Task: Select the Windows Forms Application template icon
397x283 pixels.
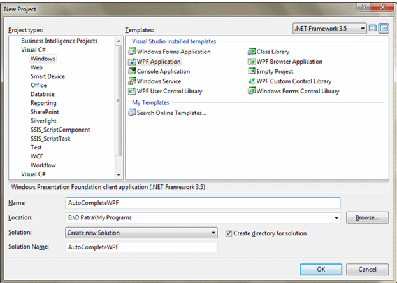Action: pos(132,52)
